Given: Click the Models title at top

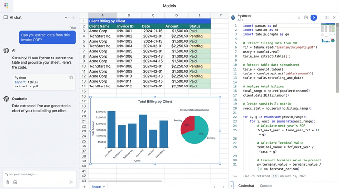Looking at the screenshot, I should click(x=169, y=6).
